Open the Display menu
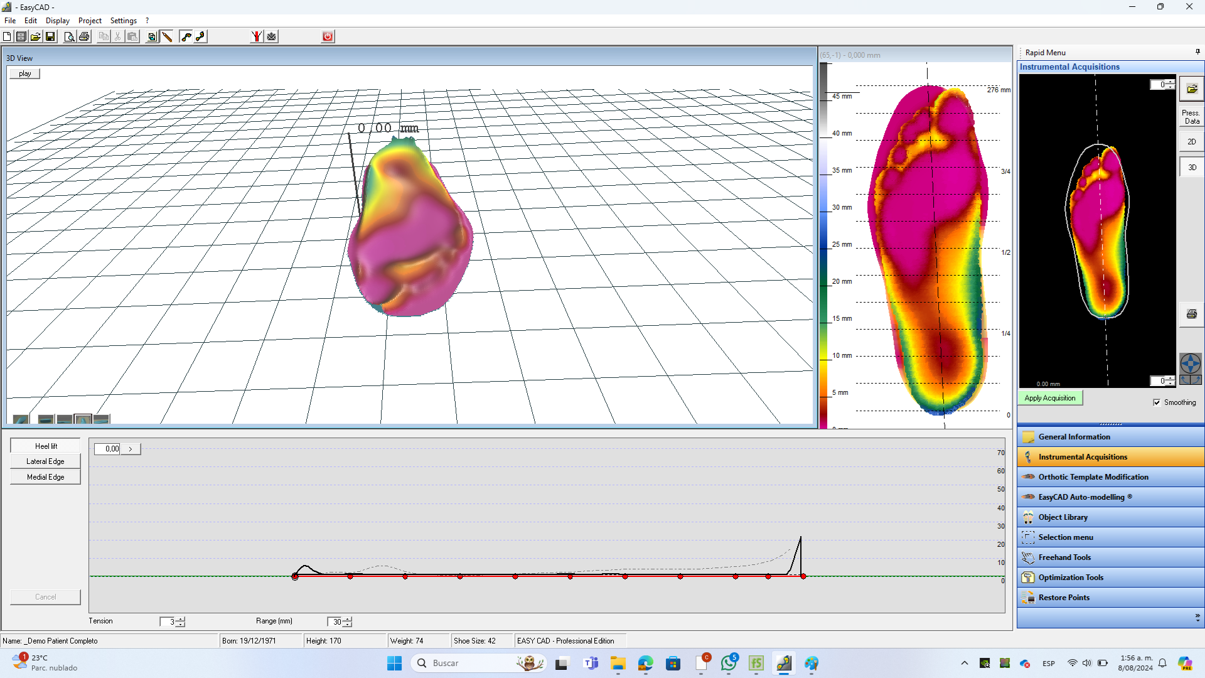 [x=57, y=21]
